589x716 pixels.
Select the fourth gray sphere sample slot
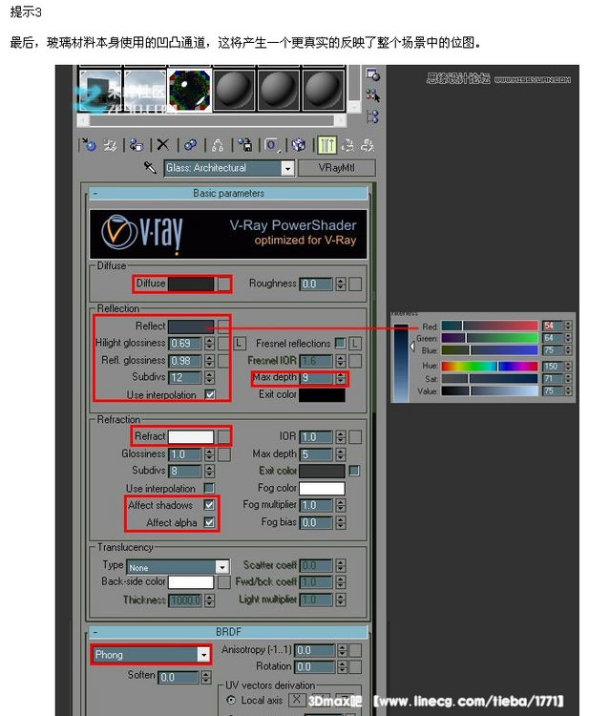pyautogui.click(x=234, y=90)
